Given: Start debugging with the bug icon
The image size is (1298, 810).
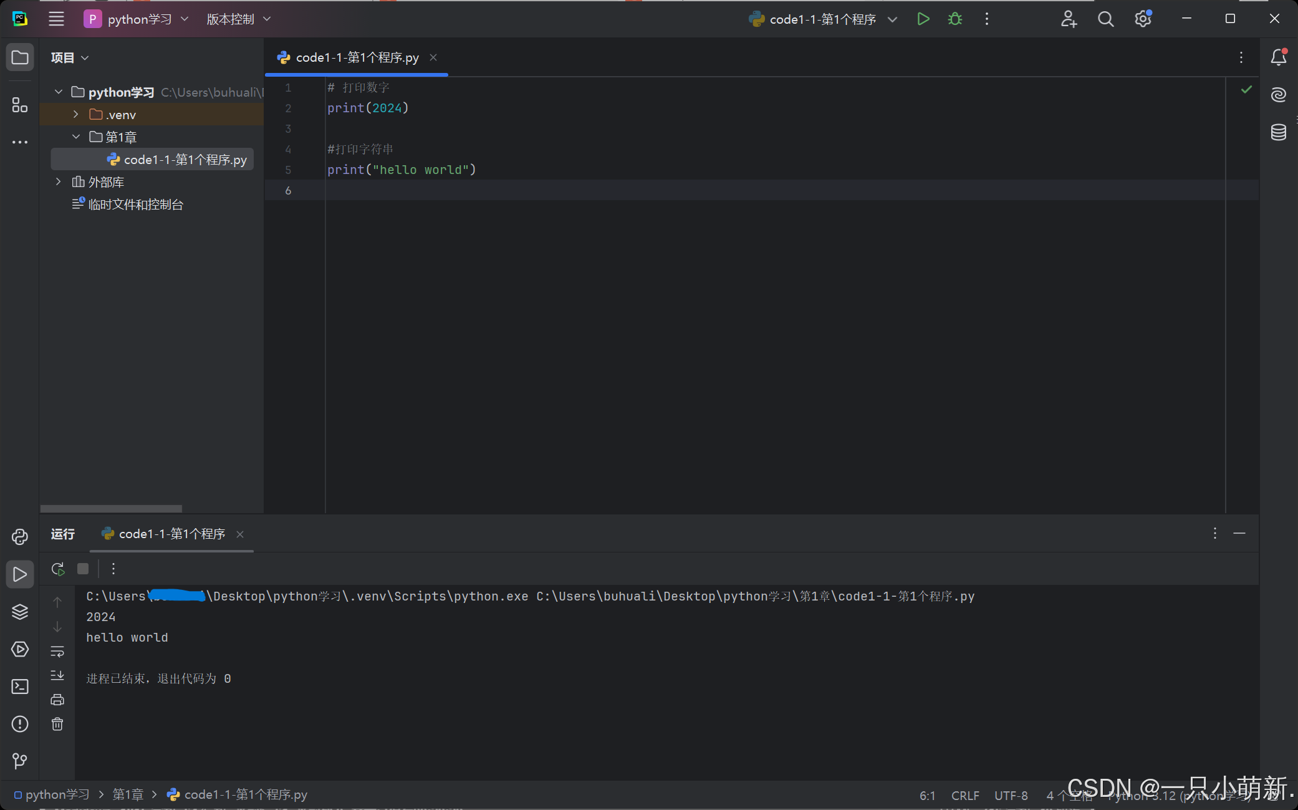Looking at the screenshot, I should click(x=954, y=19).
